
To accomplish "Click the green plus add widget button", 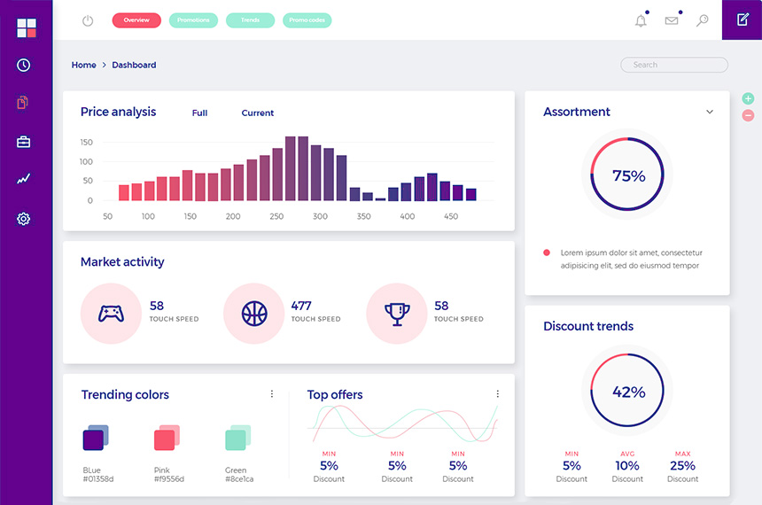I will tap(748, 98).
